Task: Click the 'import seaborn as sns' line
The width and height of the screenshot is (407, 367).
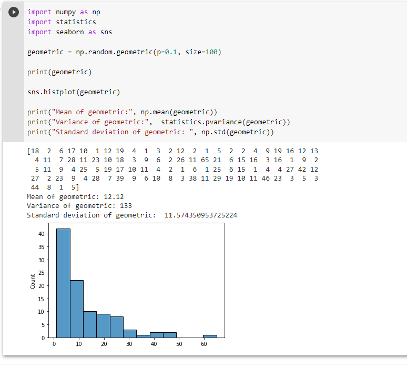Action: tap(70, 32)
